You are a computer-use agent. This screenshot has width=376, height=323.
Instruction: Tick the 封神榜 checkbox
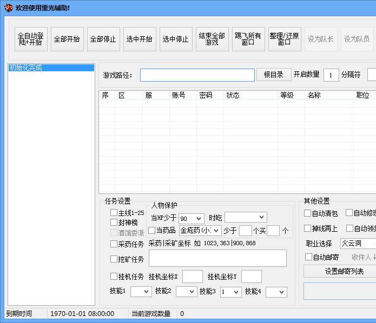coord(114,223)
